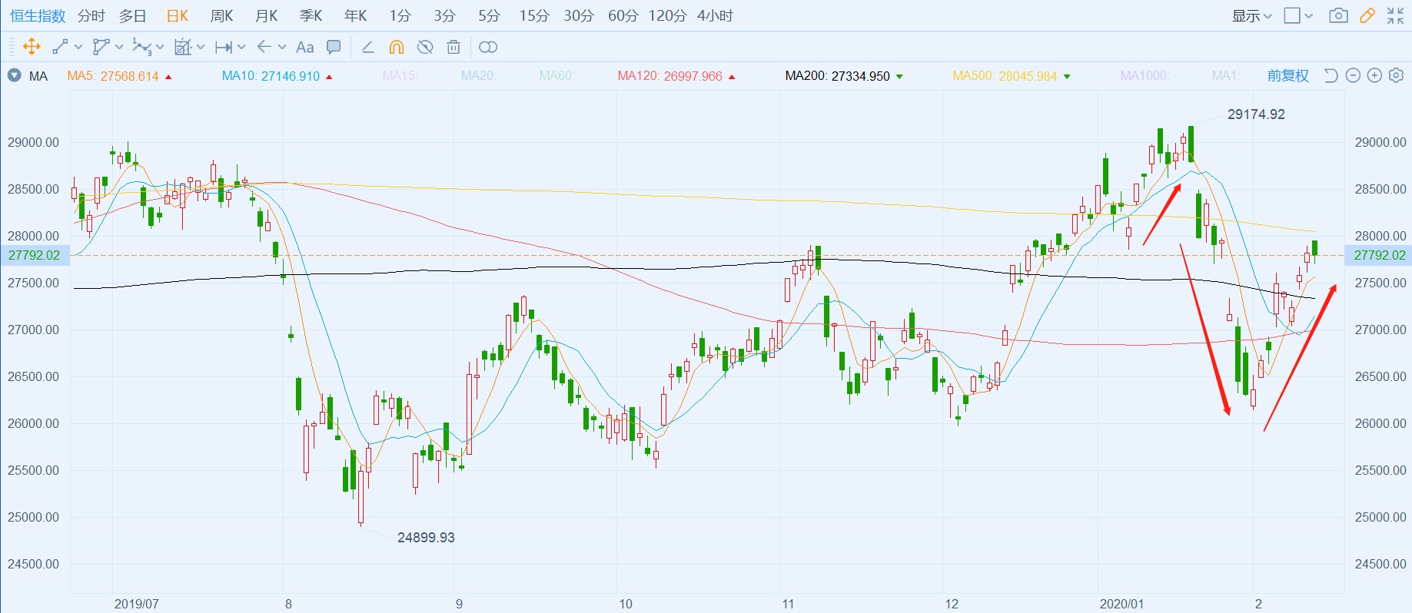Select the move/pan cross-arrow tool
Screen dimensions: 1412x613
(32, 47)
